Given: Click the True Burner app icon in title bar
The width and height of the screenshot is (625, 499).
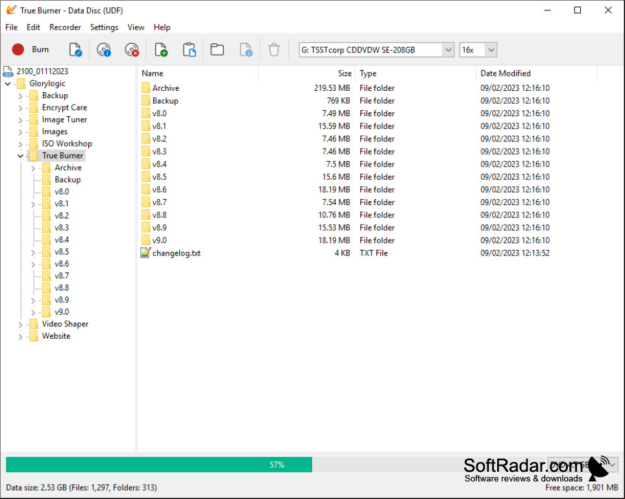Looking at the screenshot, I should pos(11,10).
